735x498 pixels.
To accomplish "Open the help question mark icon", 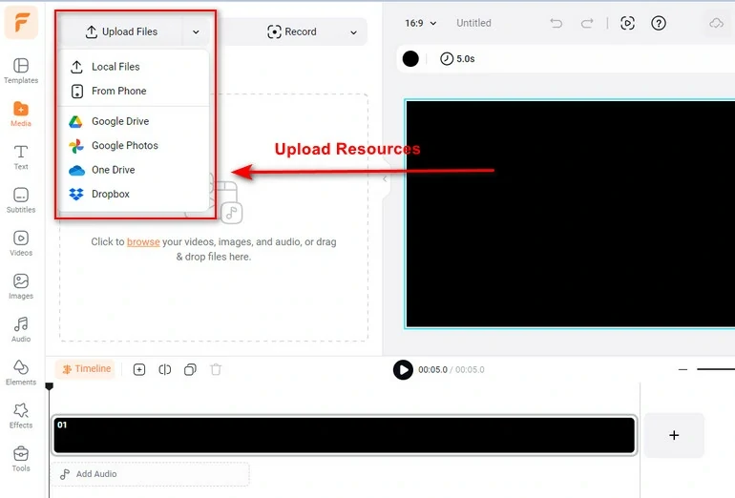I will coord(658,23).
